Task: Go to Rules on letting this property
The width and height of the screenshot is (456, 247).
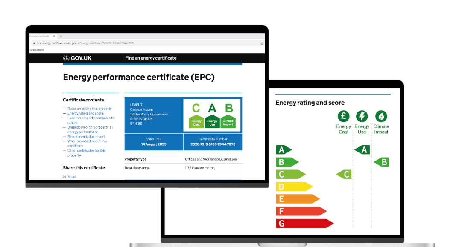Action: [89, 109]
